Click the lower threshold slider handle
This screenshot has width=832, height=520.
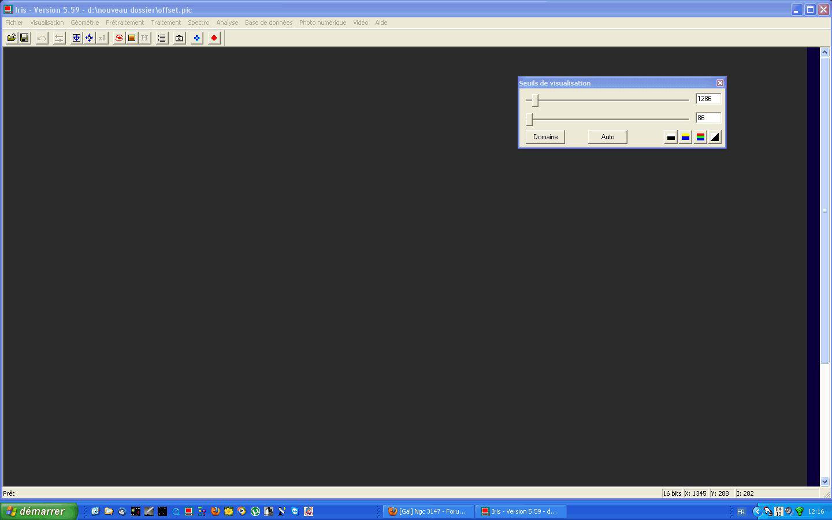(x=529, y=119)
